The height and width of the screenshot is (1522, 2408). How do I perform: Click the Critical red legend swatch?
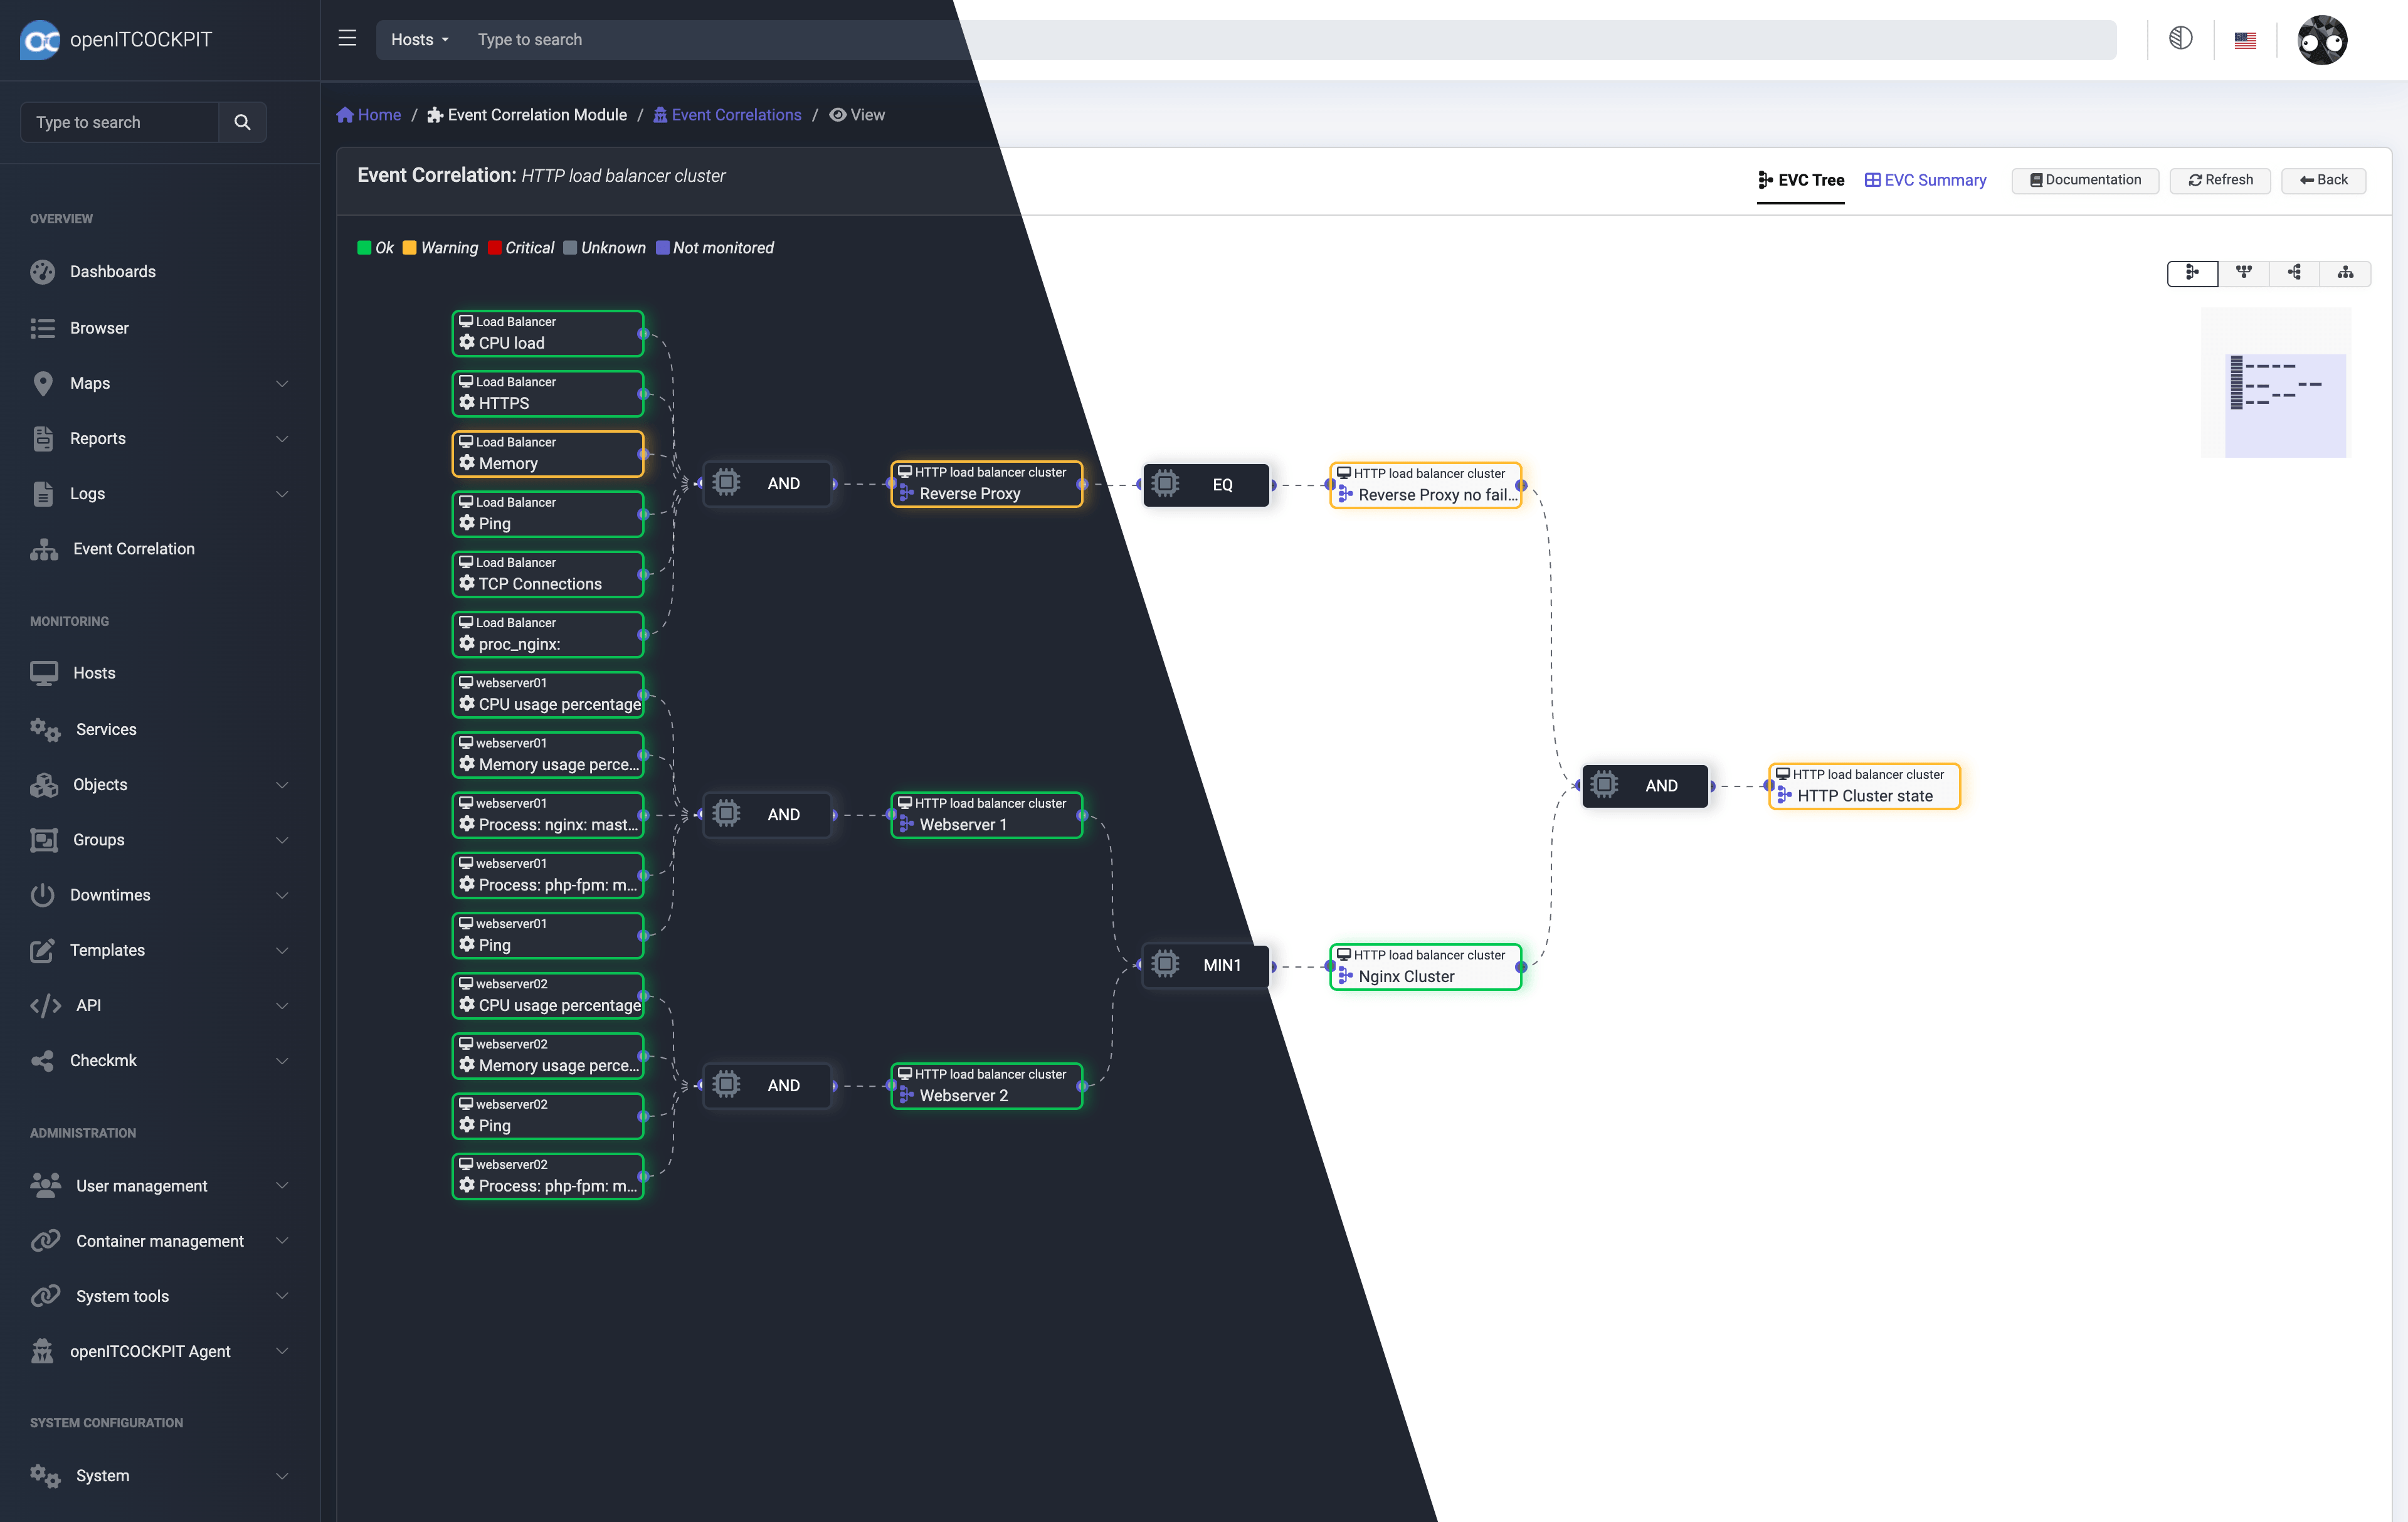(494, 248)
